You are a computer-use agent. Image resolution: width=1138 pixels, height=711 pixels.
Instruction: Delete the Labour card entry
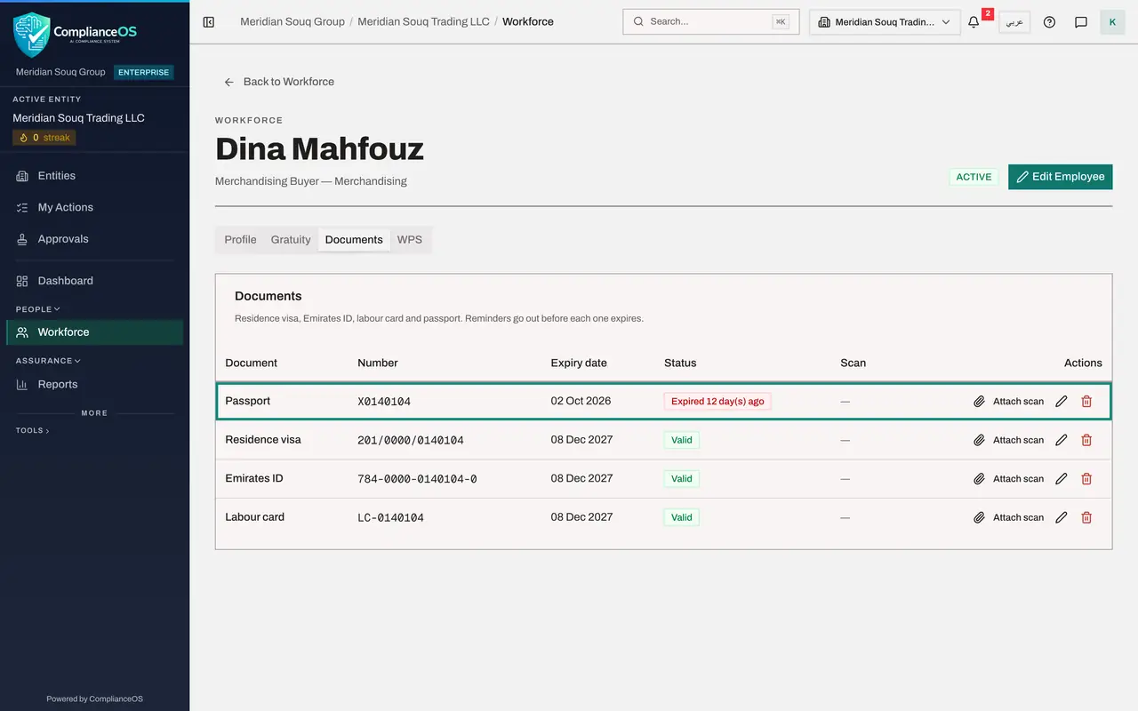1086,517
